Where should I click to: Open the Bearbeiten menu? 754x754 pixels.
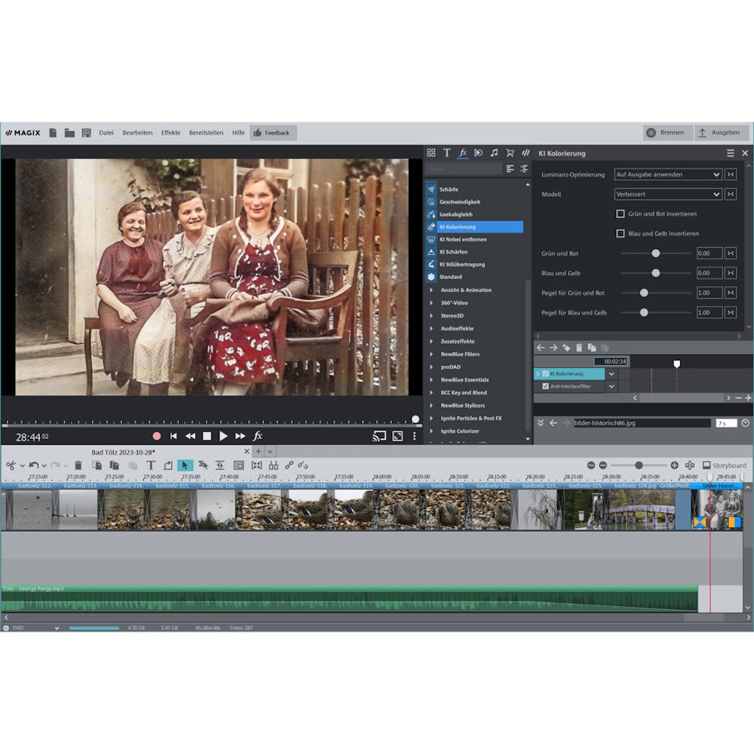coord(136,132)
